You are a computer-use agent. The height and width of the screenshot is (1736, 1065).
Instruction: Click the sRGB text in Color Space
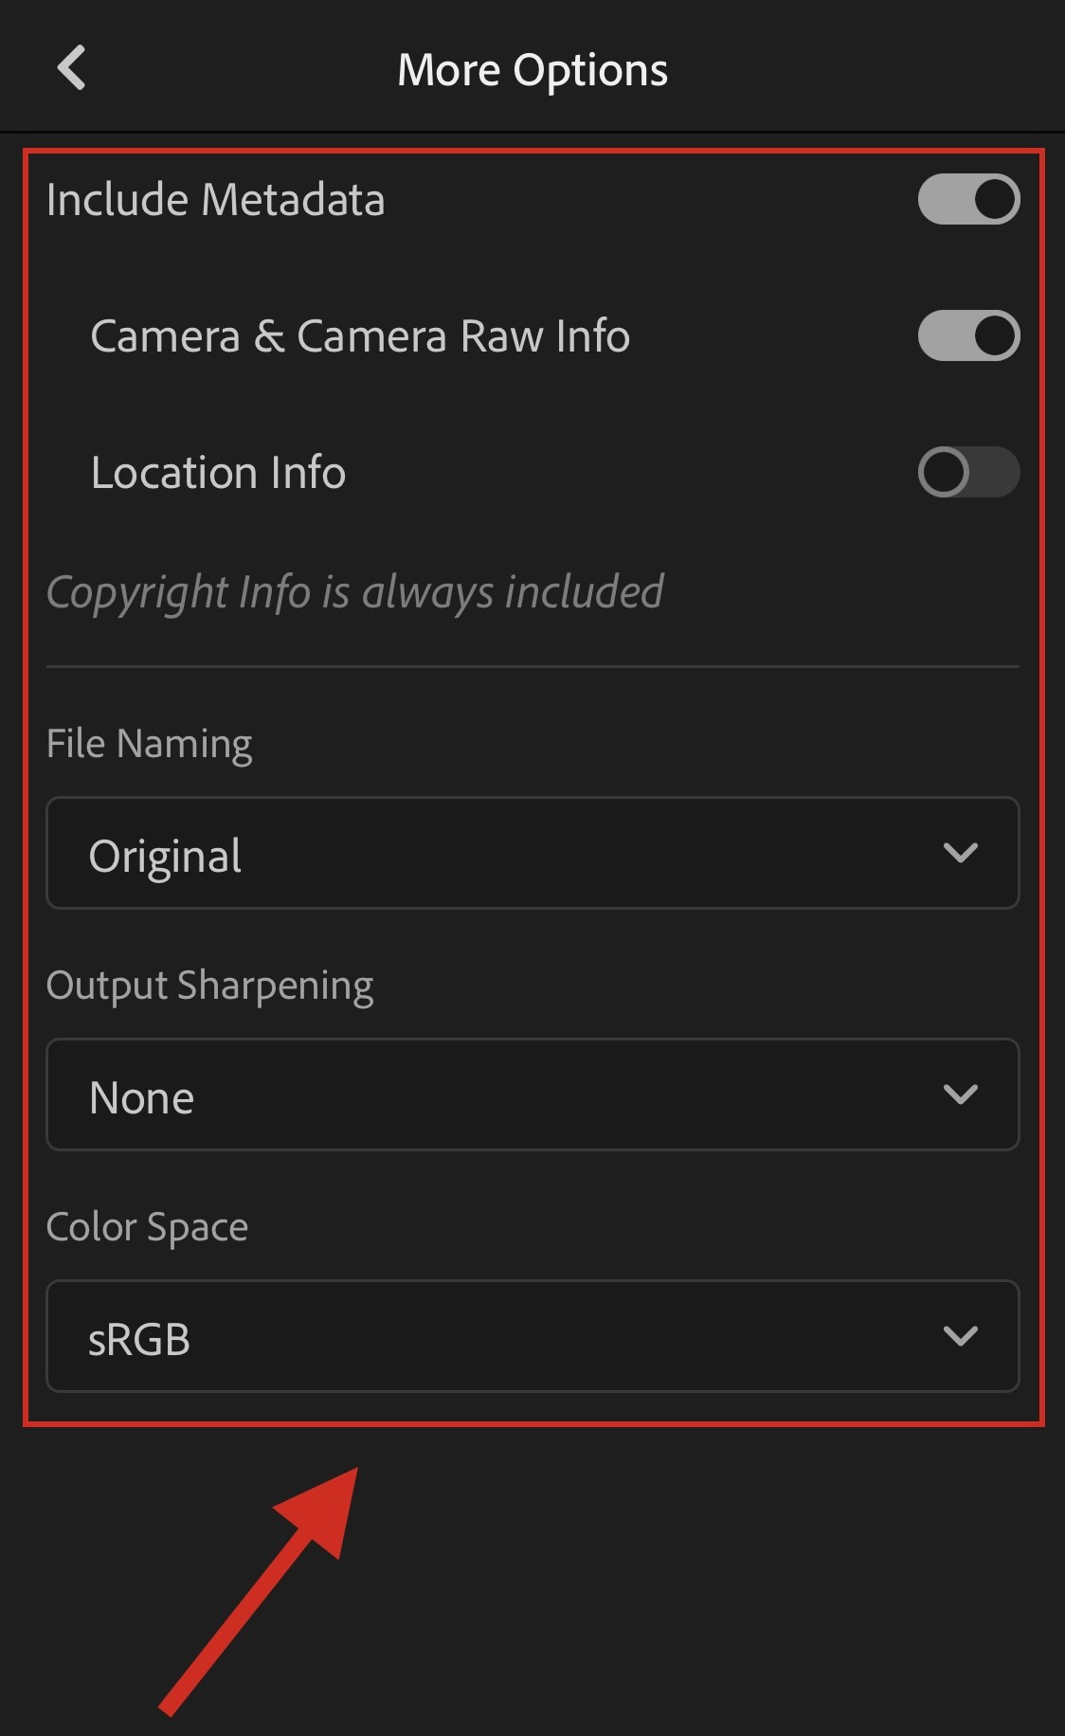[x=139, y=1339]
